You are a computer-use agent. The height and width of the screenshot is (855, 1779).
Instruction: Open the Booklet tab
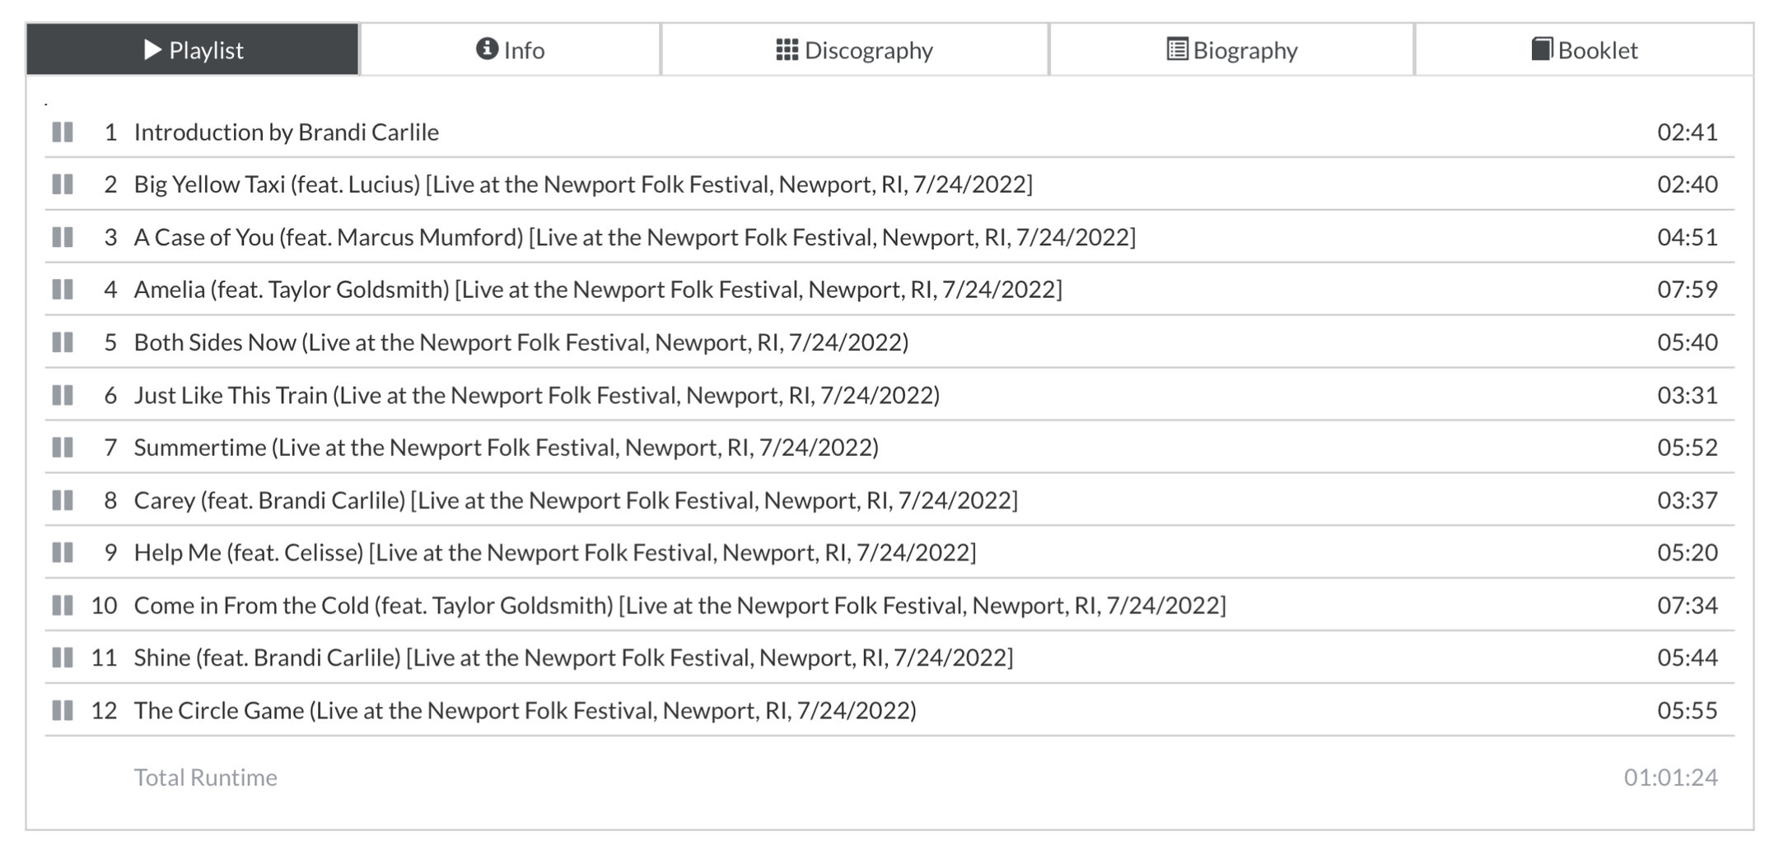pos(1584,49)
